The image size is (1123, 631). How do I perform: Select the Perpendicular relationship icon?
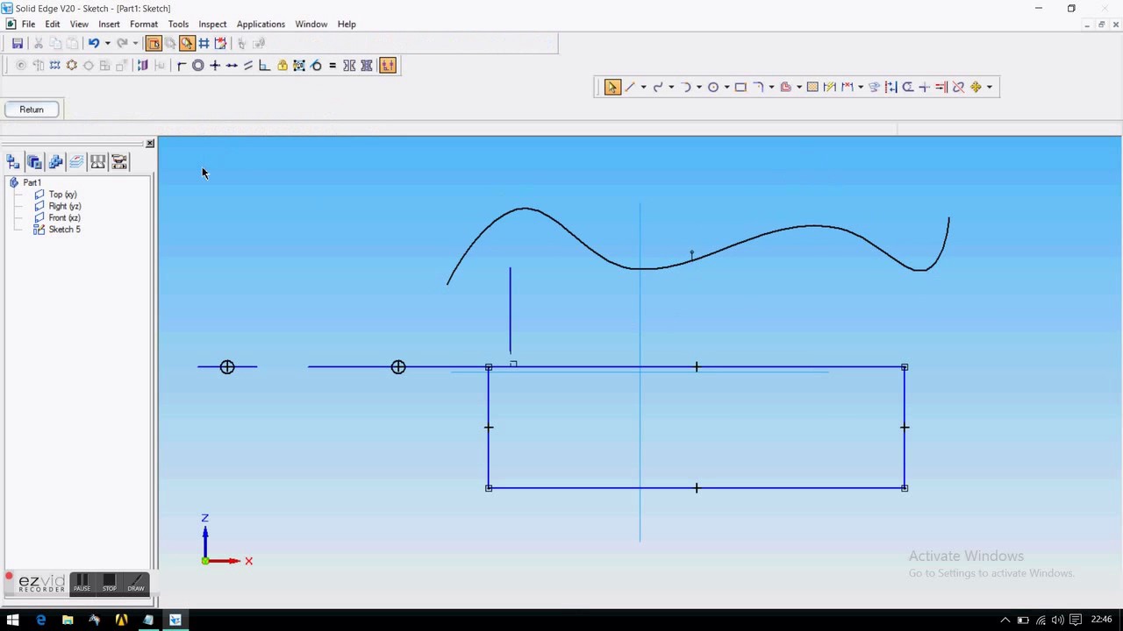click(x=265, y=66)
